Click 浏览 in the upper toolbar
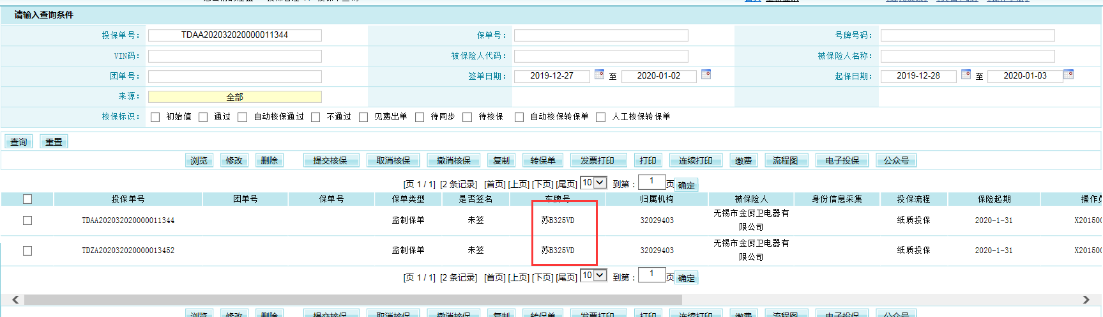The image size is (1103, 317). coord(199,160)
